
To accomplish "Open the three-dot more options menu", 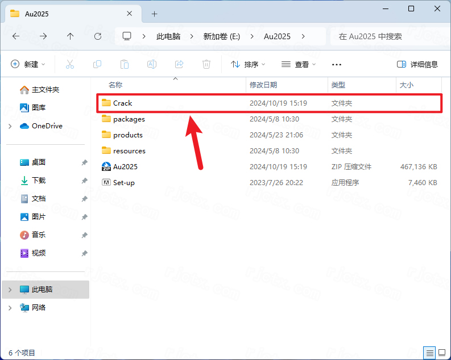I will (337, 64).
